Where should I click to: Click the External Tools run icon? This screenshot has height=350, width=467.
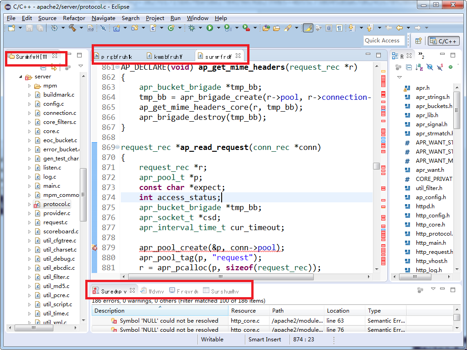click(246, 28)
